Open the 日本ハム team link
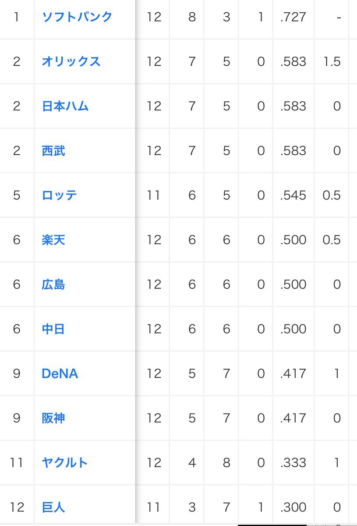Viewport: 357px width, 526px height. tap(65, 106)
